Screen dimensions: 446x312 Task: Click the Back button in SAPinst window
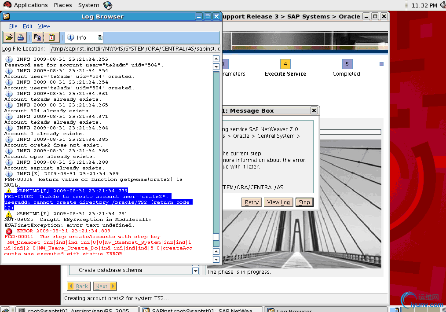(79, 286)
